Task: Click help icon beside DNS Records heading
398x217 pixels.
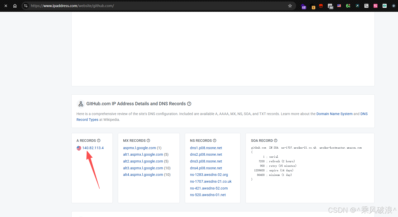Action: click(x=189, y=104)
